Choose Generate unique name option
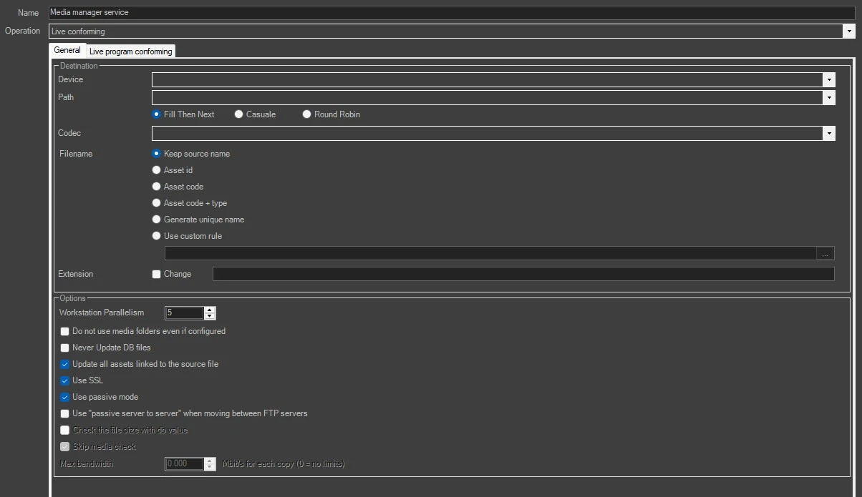862x497 pixels. pos(157,220)
